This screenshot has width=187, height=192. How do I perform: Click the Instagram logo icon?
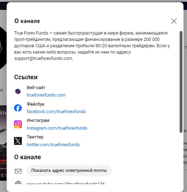[x=18, y=124]
